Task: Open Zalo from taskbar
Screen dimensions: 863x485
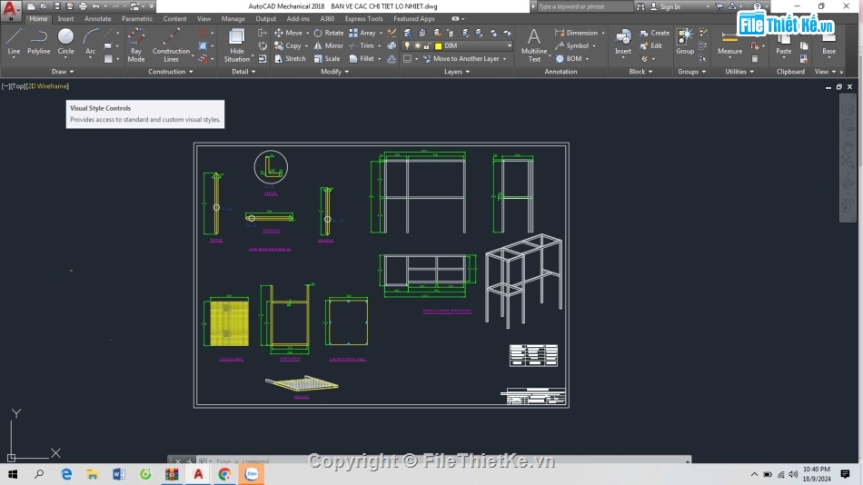Action: coord(252,474)
